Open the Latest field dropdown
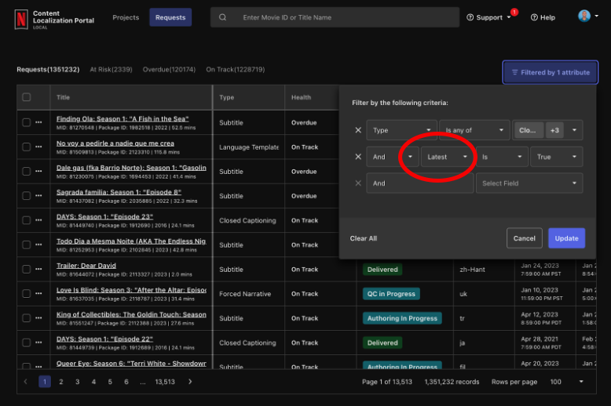The image size is (611, 406). coord(447,157)
